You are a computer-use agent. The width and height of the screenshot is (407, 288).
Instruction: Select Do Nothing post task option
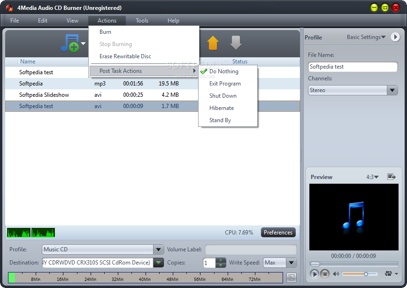pyautogui.click(x=228, y=71)
